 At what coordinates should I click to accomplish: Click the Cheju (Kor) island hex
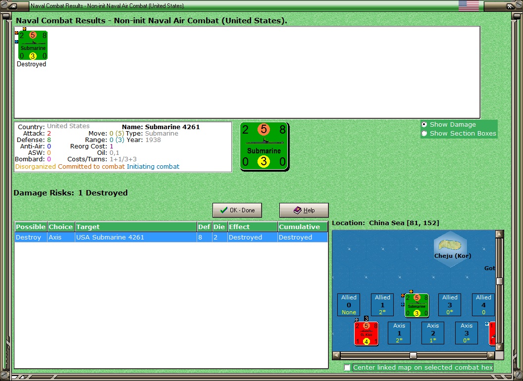point(451,249)
